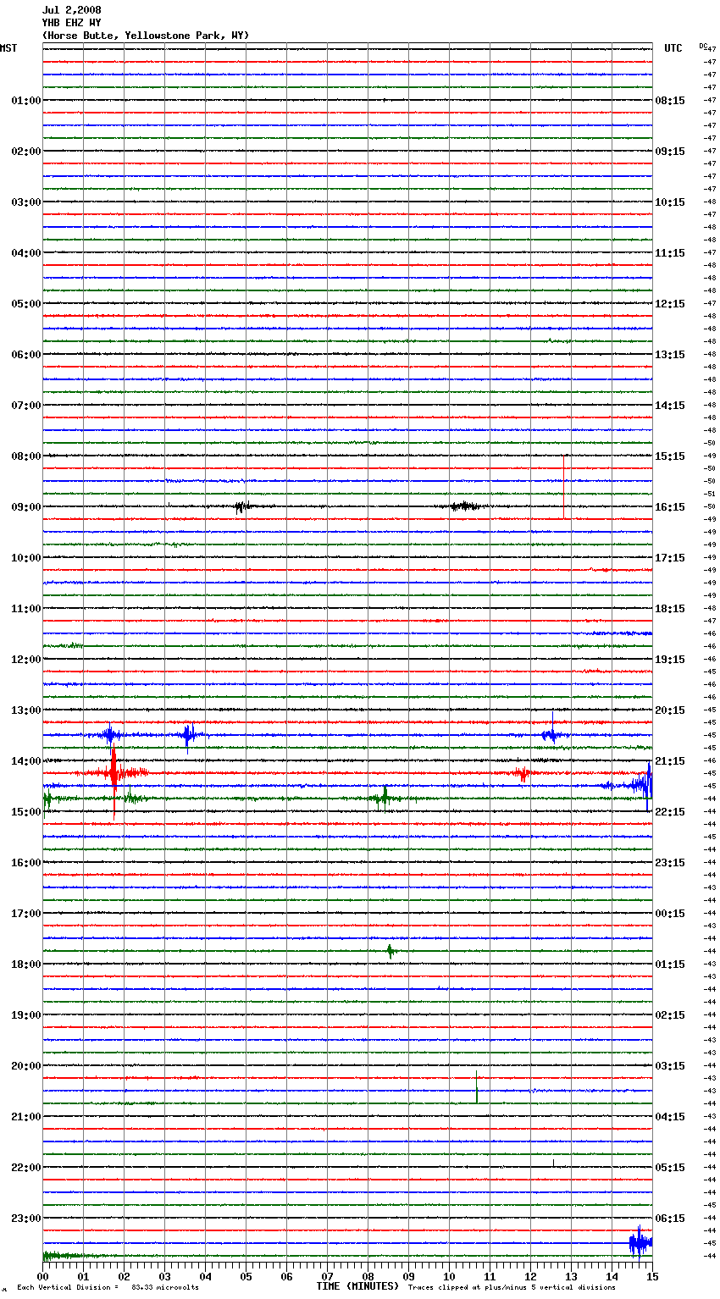Select the 03:00 MST row label
The image size is (720, 1299).
26,202
